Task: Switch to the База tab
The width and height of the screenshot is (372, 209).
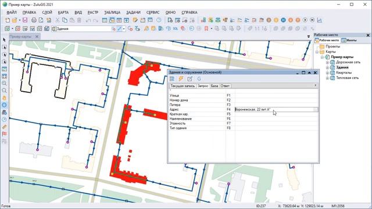Action: (214, 86)
